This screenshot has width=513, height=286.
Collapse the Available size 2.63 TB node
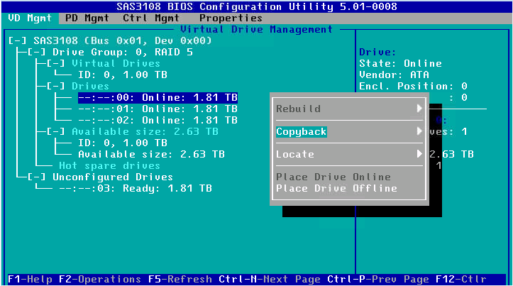click(x=55, y=131)
